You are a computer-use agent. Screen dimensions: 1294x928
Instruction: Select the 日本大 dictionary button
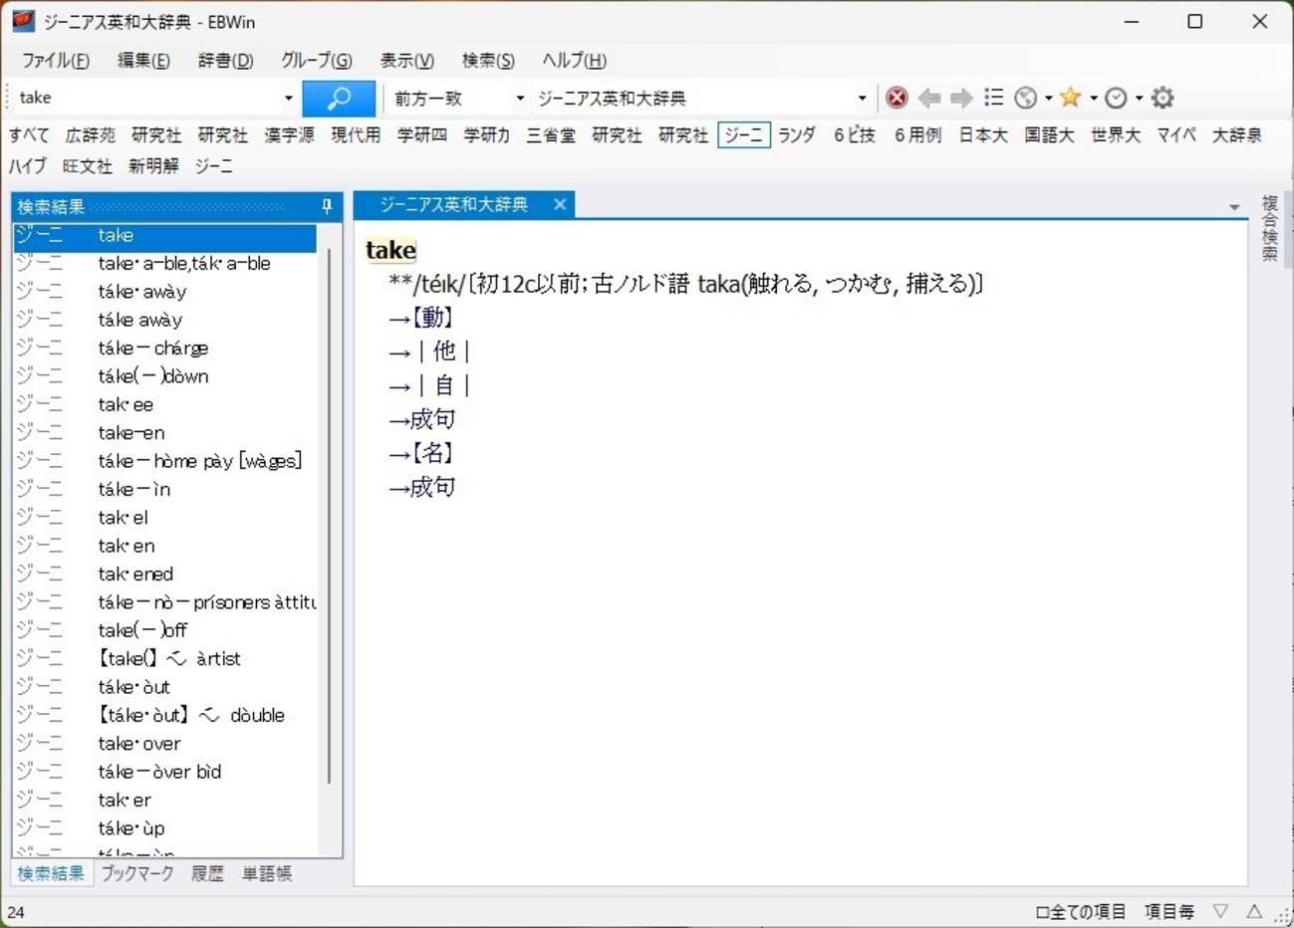[983, 134]
